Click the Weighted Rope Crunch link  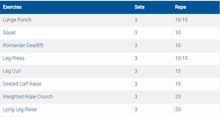(x=28, y=97)
